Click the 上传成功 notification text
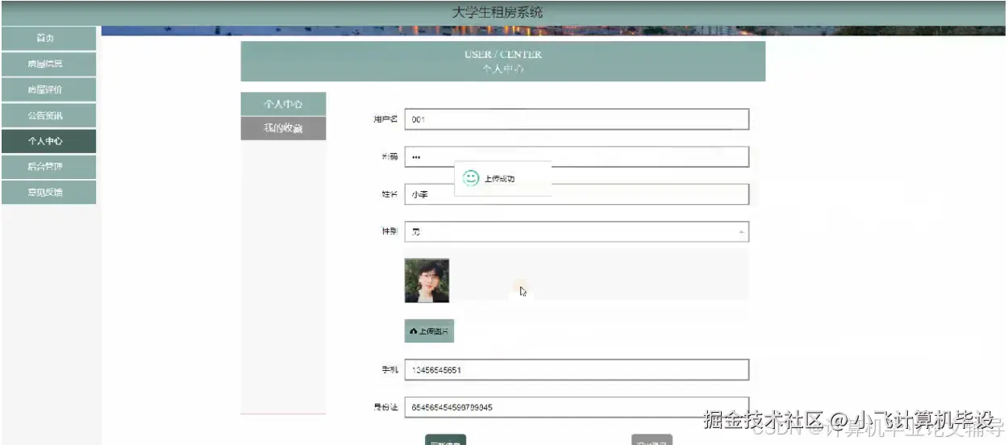 (x=499, y=179)
